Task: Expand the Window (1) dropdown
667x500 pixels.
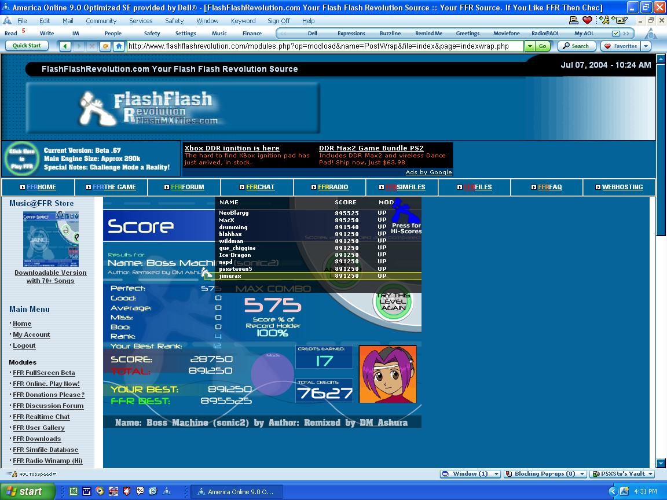Action: [471, 473]
